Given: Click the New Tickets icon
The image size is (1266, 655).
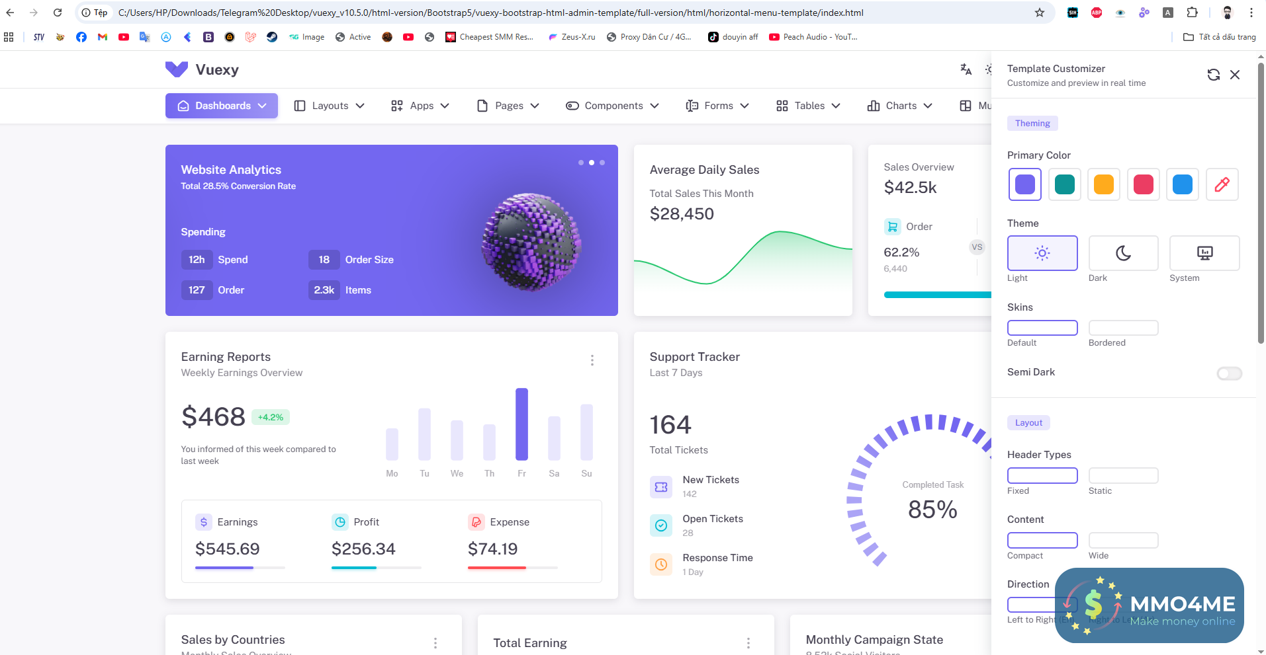Looking at the screenshot, I should click(x=661, y=487).
